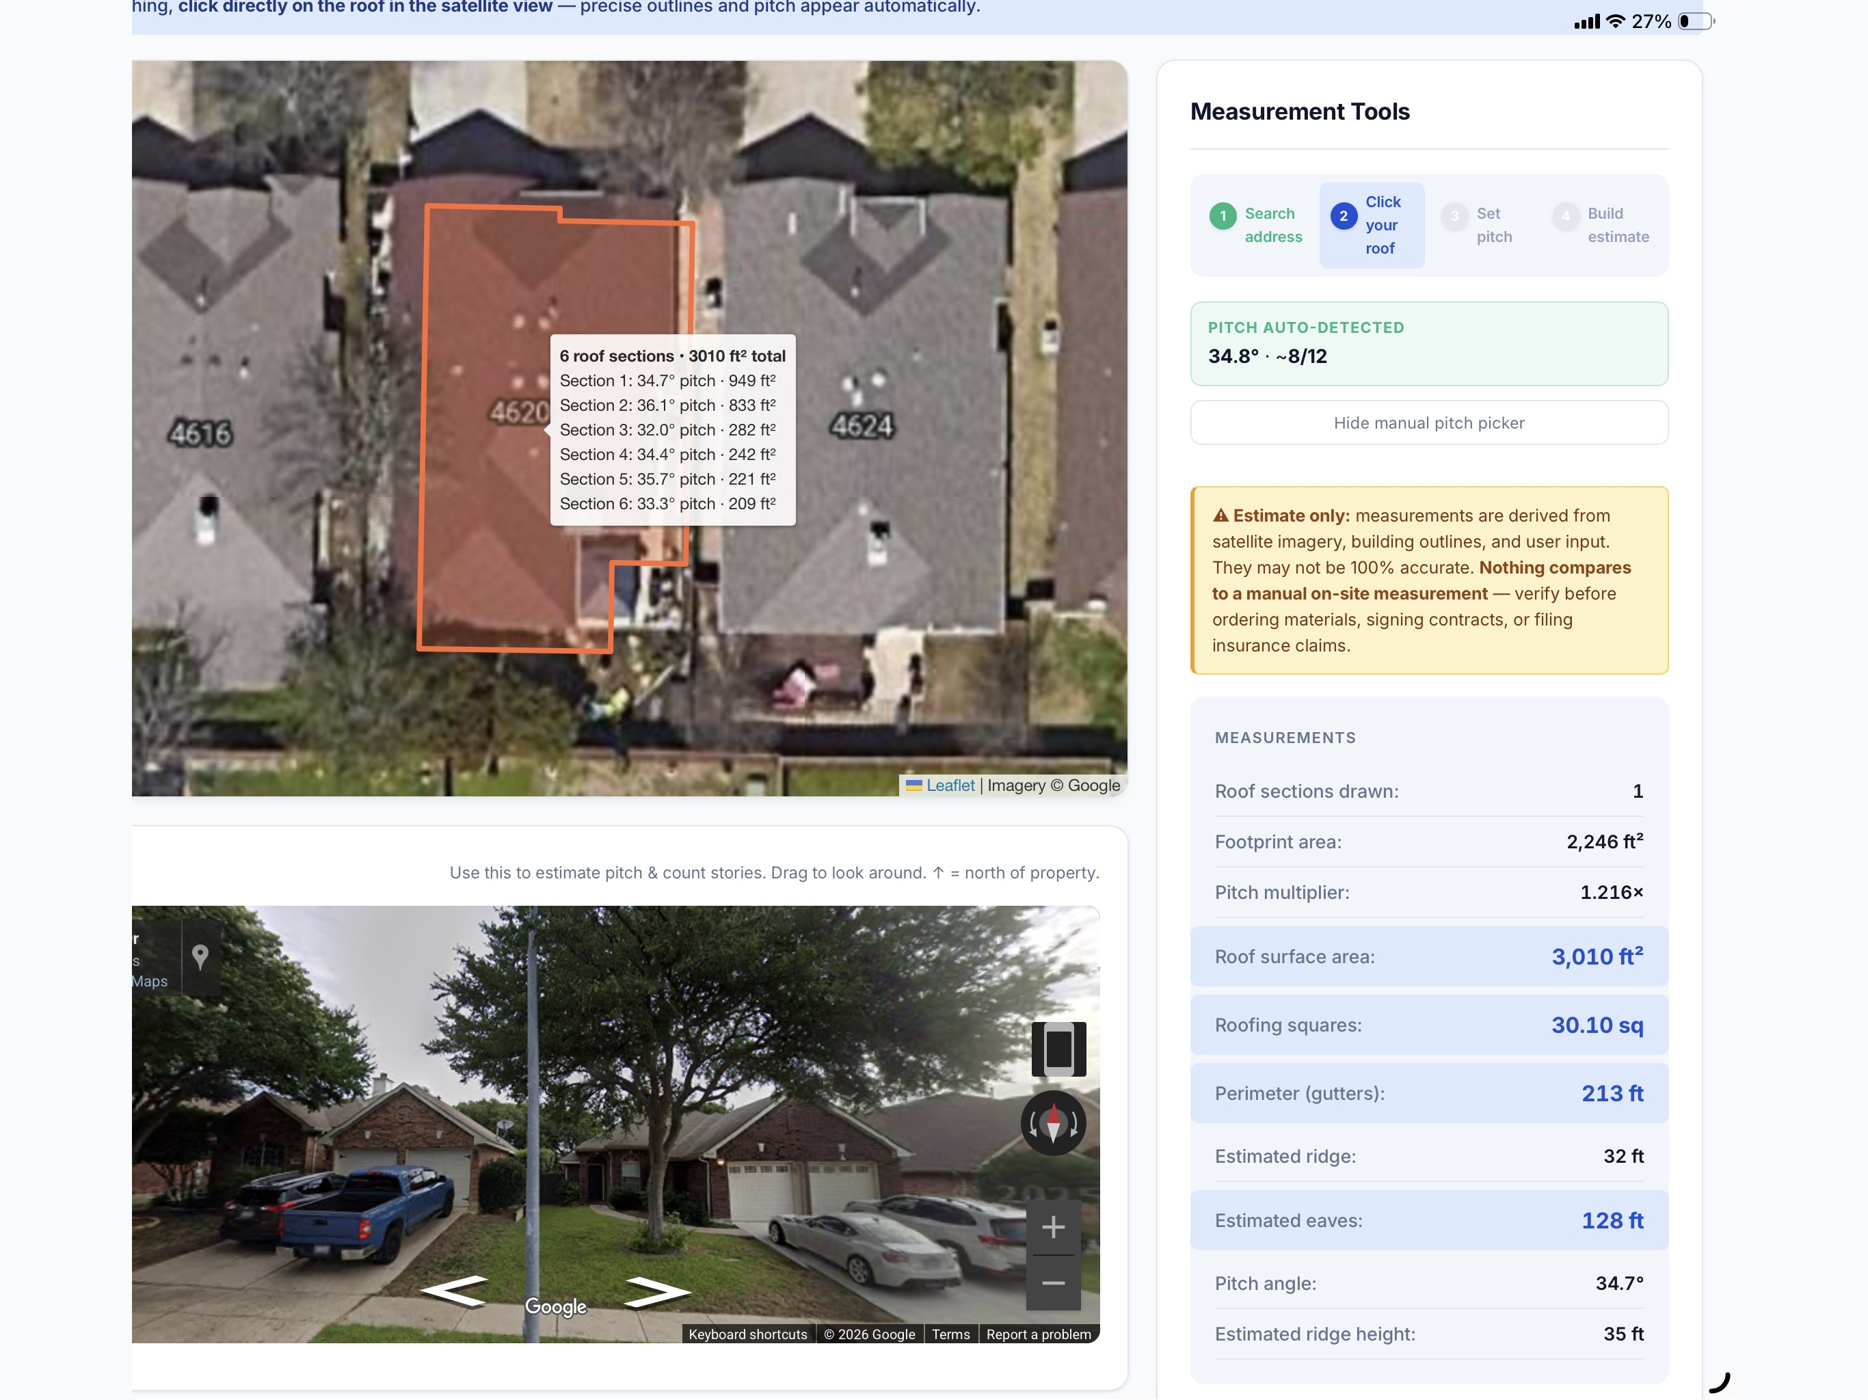Click Section 4: 34.4° pitch line

coord(667,455)
